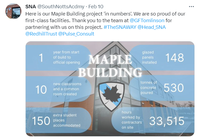Follow the @Pulse_Consult mention link
Image resolution: width=200 pixels, height=140 pixels.
pos(76,34)
